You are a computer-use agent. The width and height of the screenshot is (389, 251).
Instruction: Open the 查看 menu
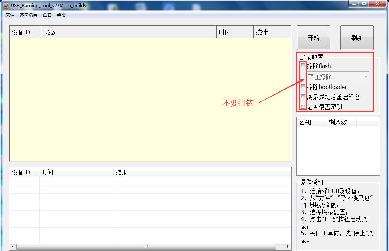tap(47, 14)
